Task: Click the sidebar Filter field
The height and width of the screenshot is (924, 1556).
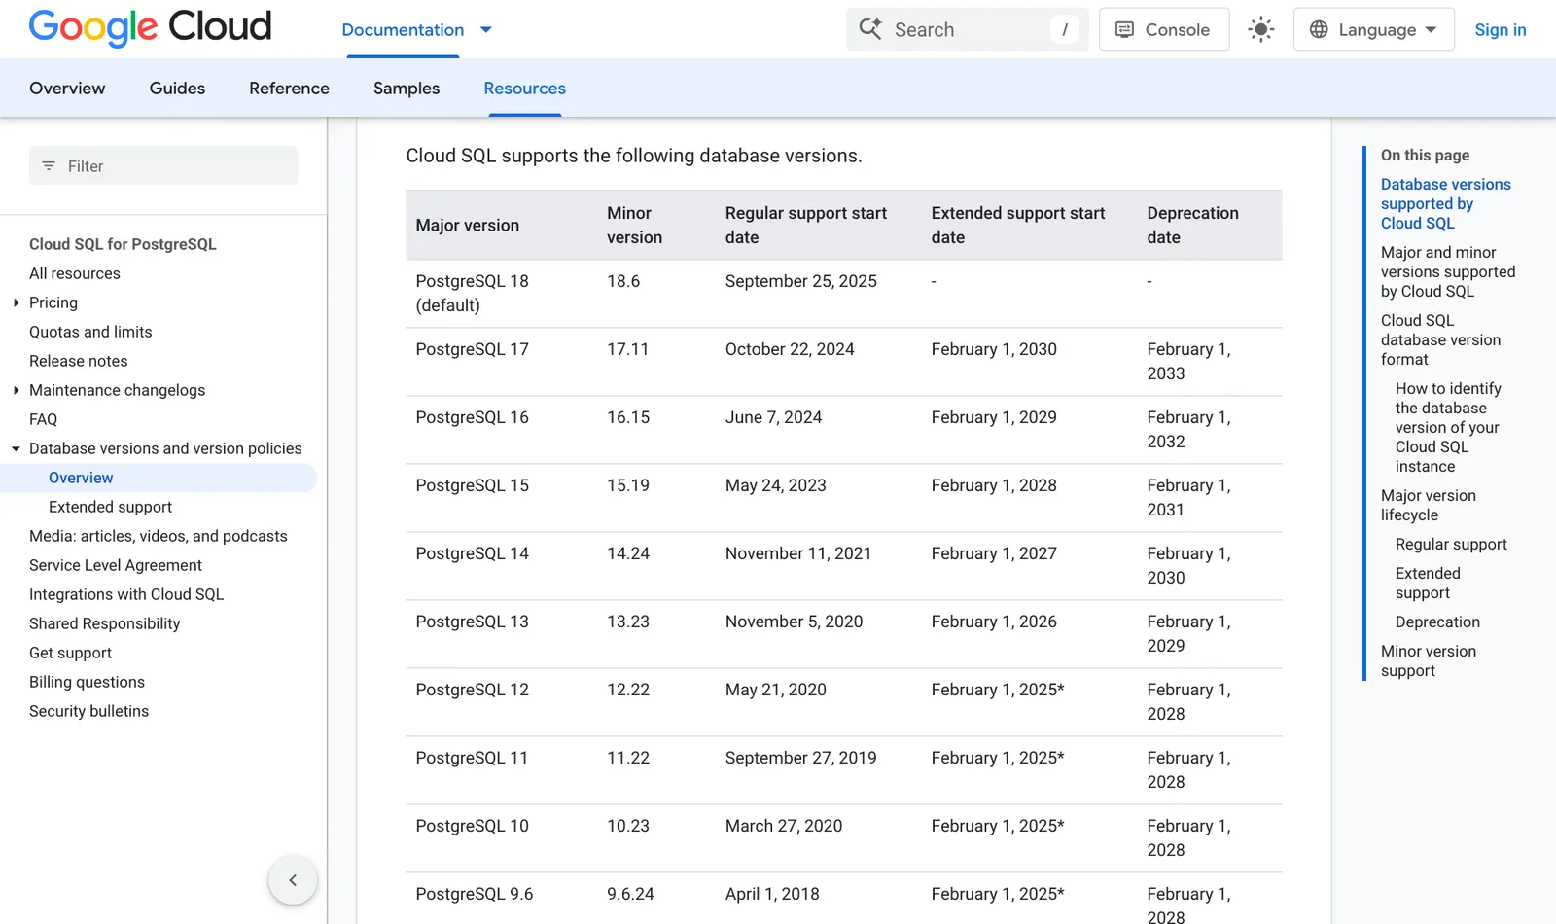Action: (163, 166)
